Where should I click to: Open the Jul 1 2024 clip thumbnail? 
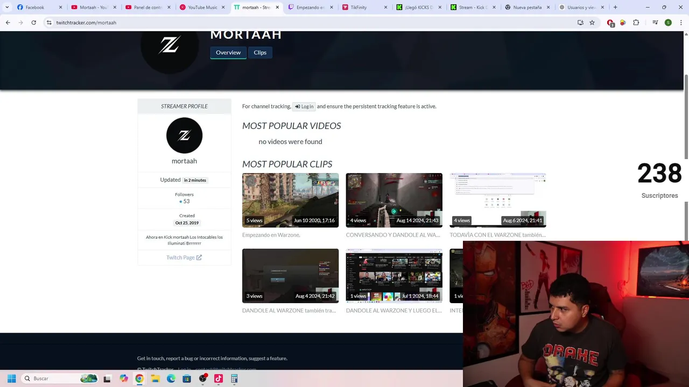point(394,276)
